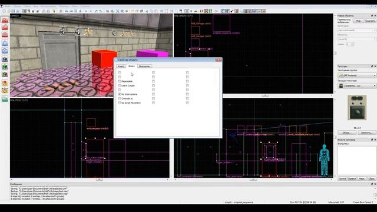Image resolution: width=377 pixels, height=212 pixels.
Task: Open the Texture Application tool
Action: (5, 59)
